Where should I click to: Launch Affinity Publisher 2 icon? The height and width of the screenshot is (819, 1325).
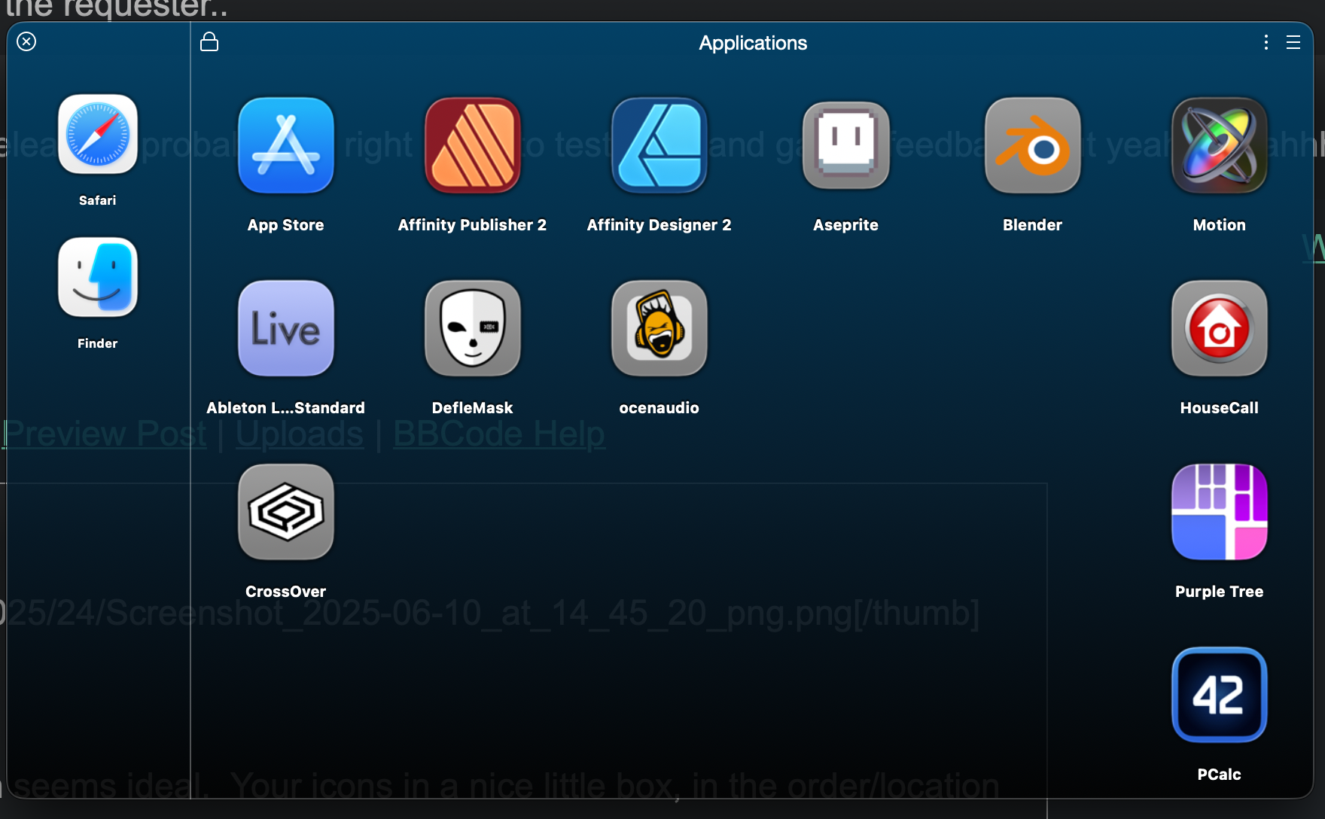[x=473, y=145]
